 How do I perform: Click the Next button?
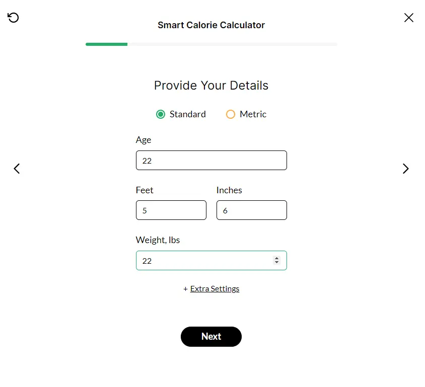click(x=211, y=336)
